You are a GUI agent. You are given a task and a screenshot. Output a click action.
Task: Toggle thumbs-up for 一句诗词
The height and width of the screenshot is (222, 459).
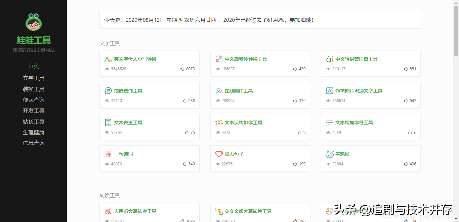(184, 164)
